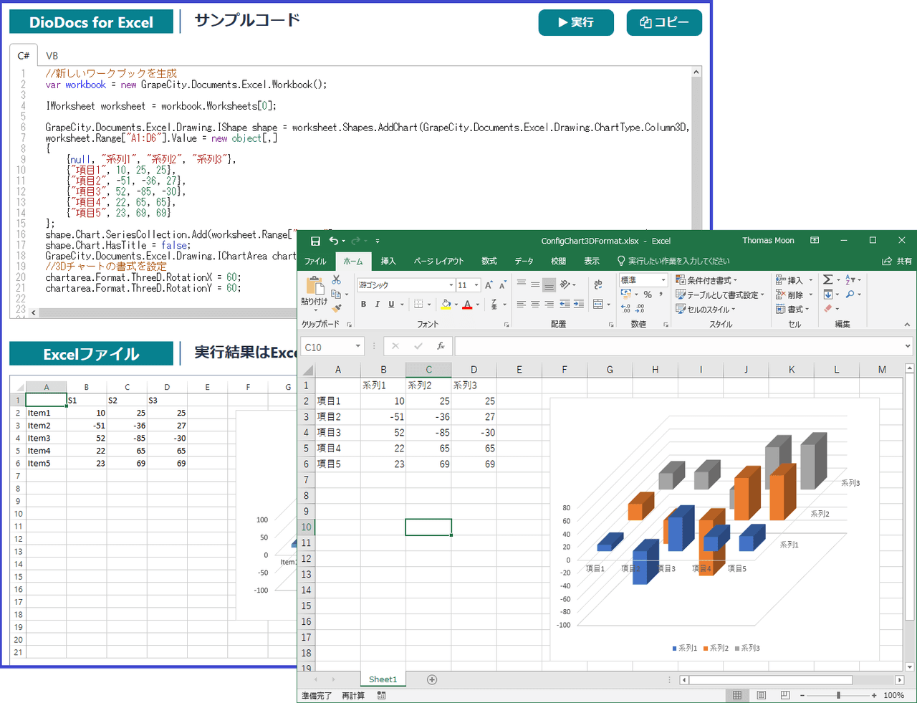Click the red font color swatch
The image size is (917, 703).
[467, 305]
